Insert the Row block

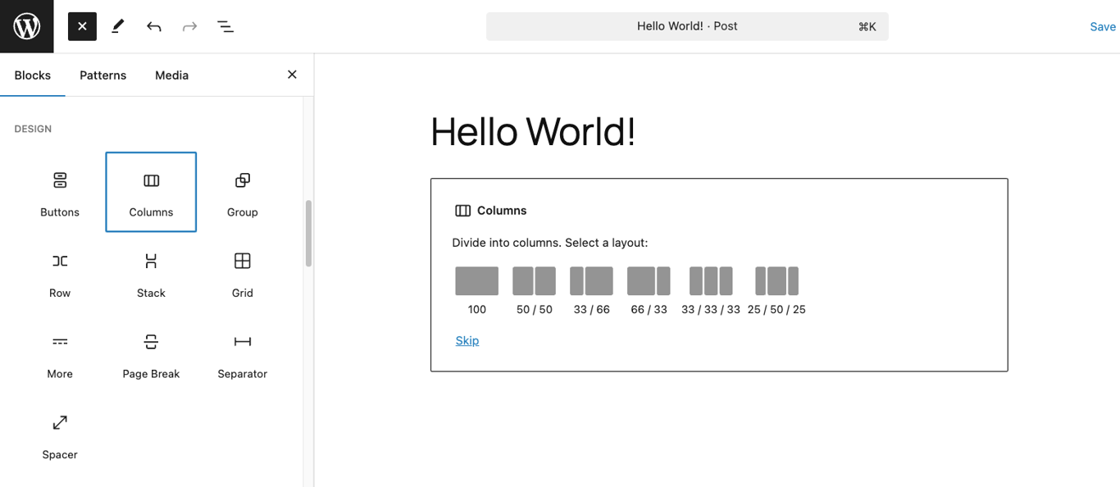[59, 272]
